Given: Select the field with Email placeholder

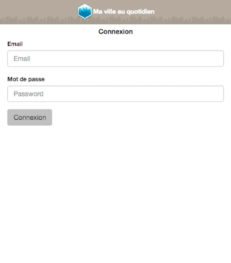Looking at the screenshot, I should pos(115,58).
